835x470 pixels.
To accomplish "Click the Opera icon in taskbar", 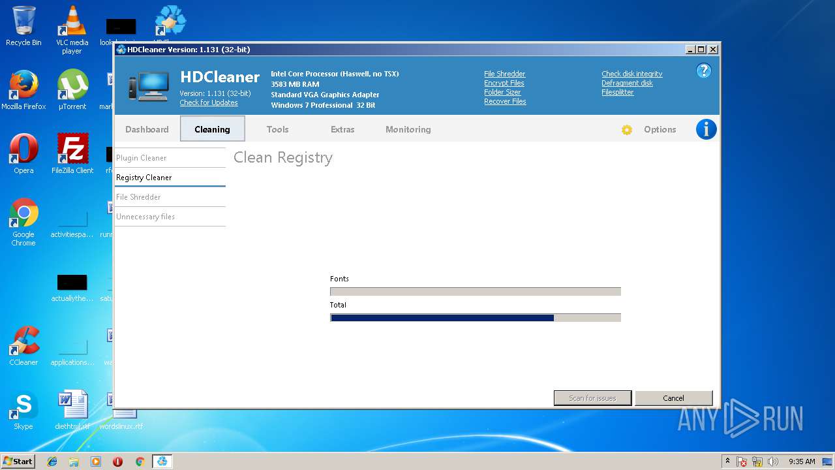I will (x=117, y=462).
